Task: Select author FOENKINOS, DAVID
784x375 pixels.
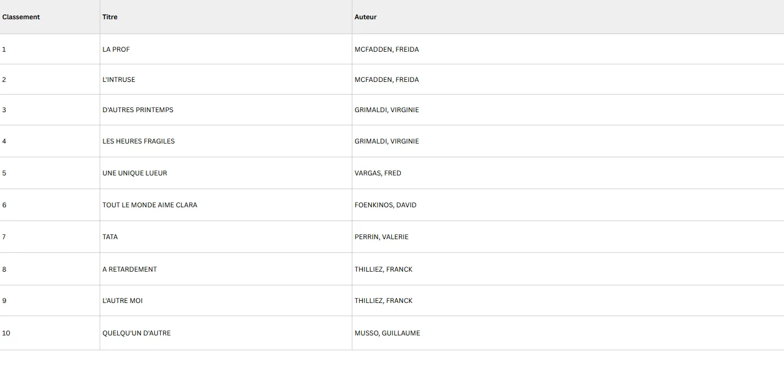Action: coord(385,205)
